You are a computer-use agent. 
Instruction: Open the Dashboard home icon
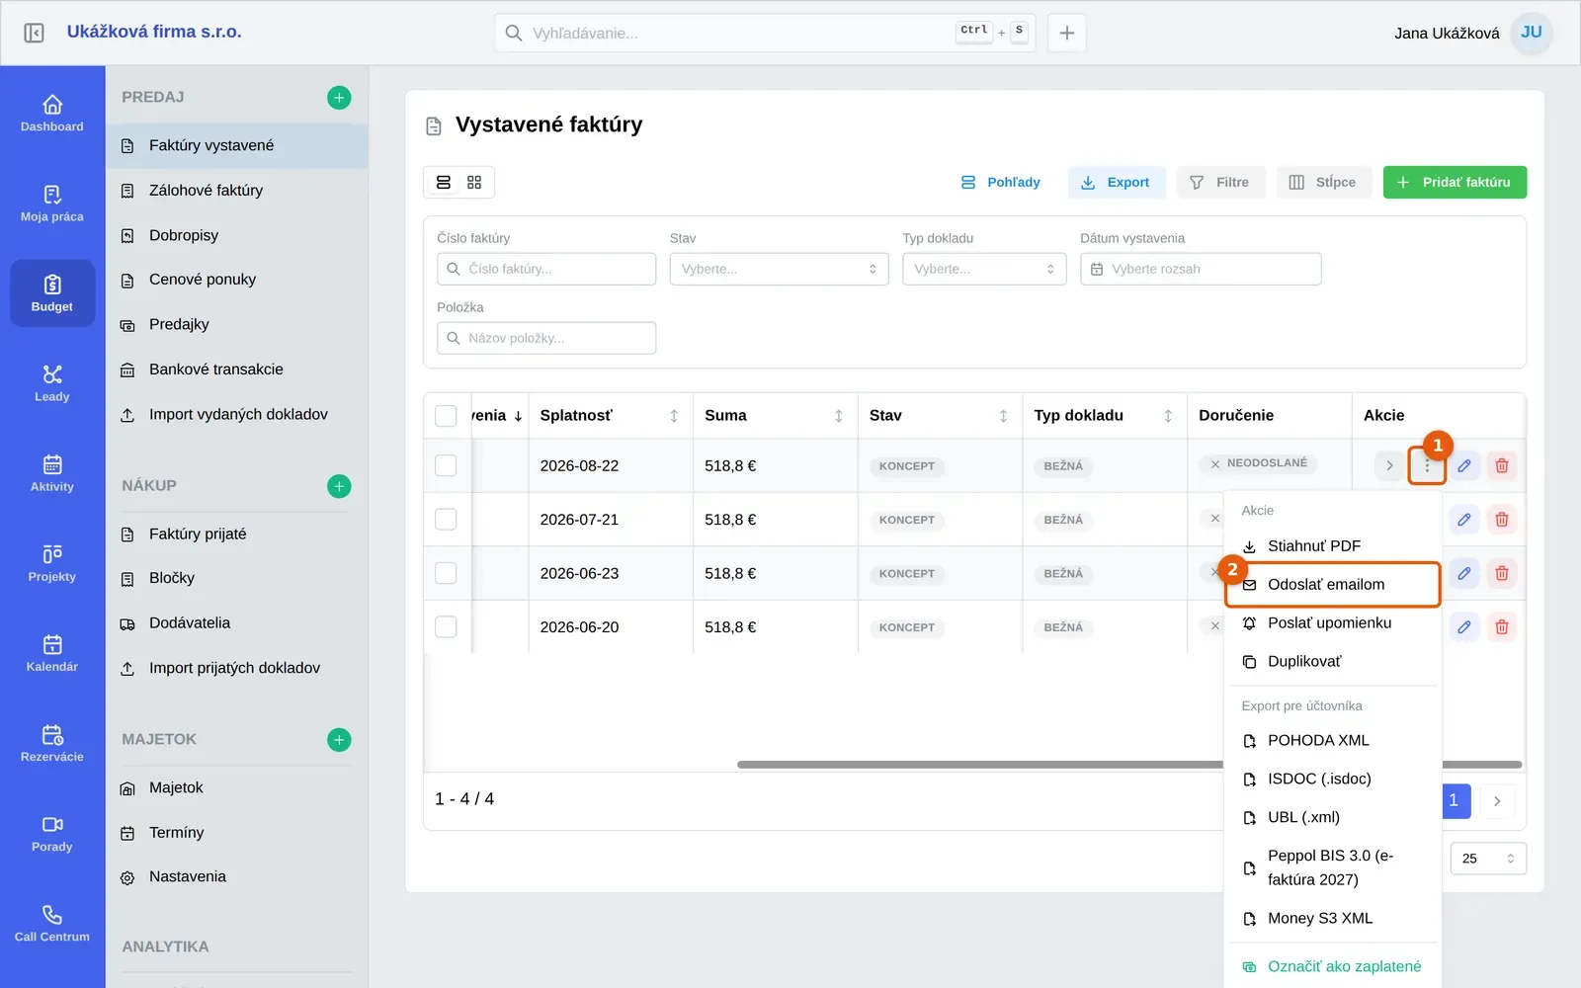click(x=52, y=105)
